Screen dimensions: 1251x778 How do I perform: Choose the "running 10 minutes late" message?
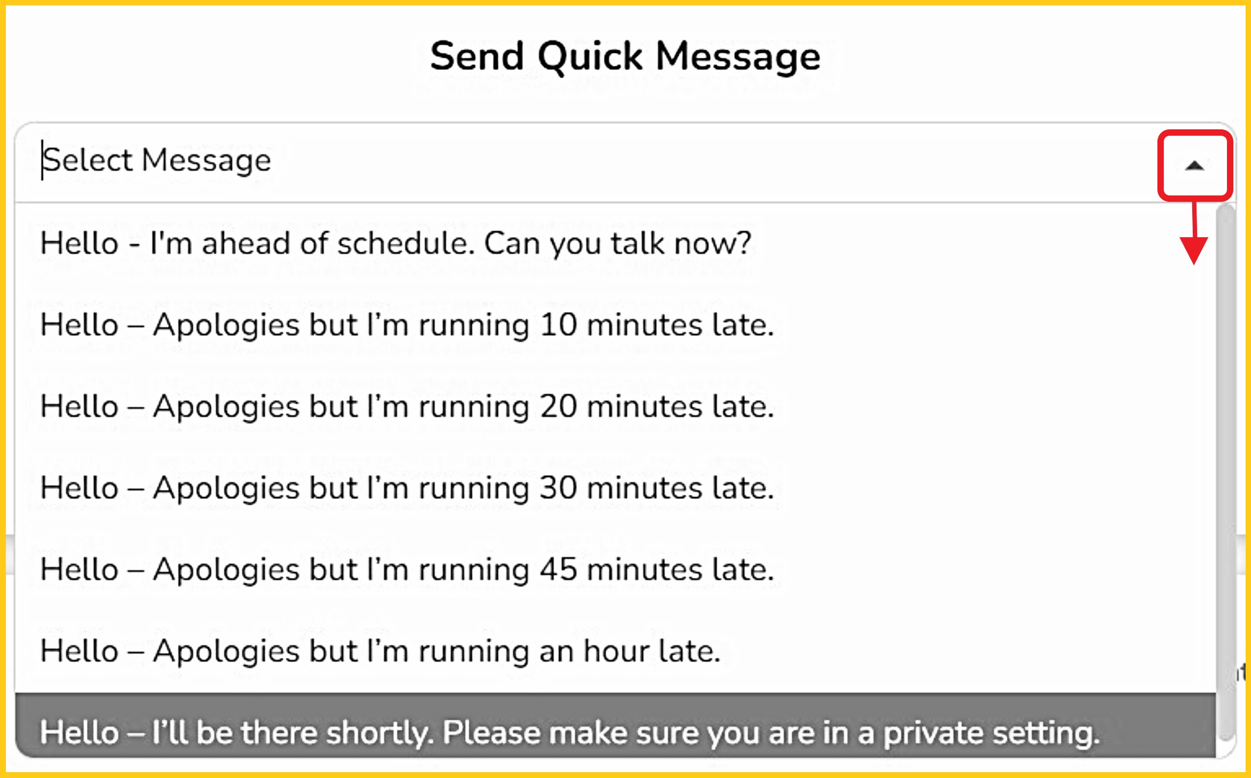pos(407,325)
